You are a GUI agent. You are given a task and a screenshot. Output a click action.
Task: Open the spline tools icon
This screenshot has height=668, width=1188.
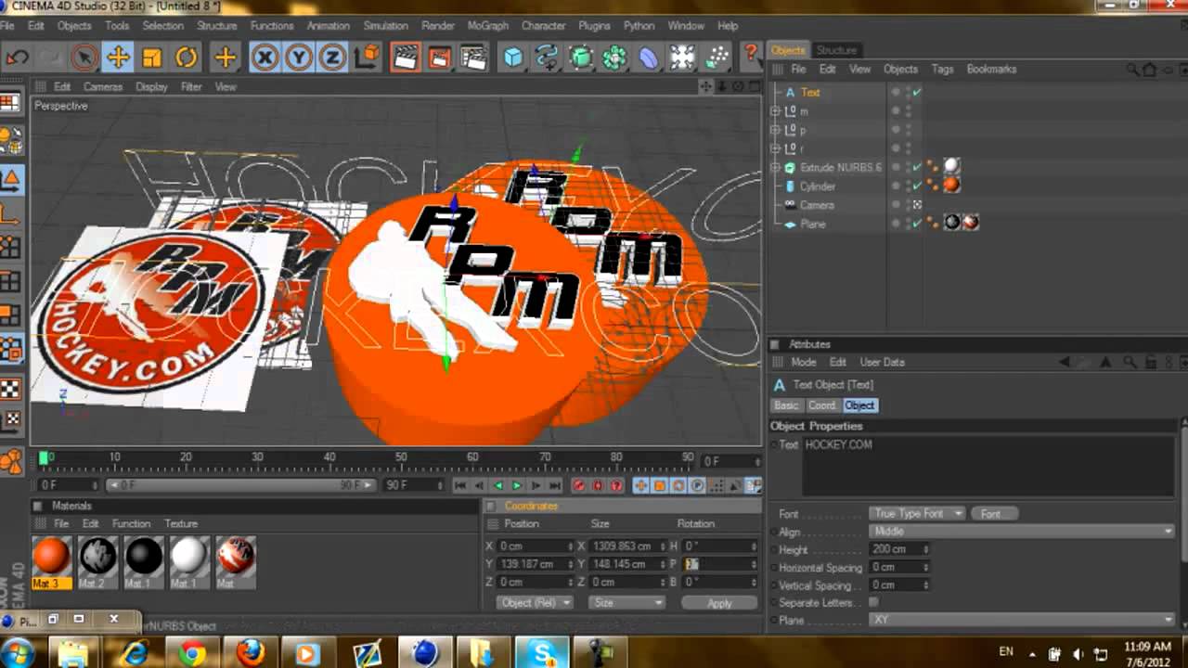[547, 58]
